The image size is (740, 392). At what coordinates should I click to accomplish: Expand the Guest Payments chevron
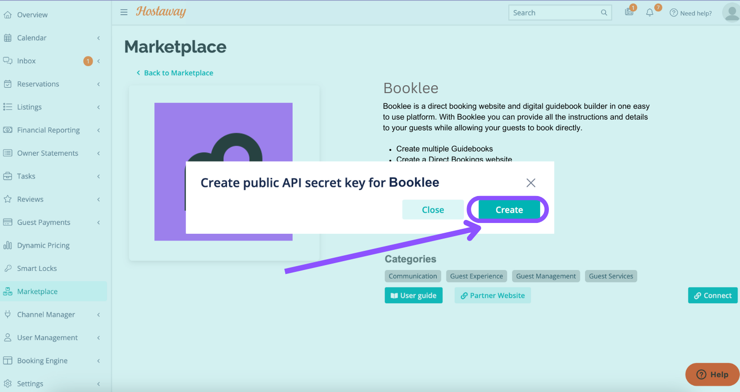click(99, 222)
